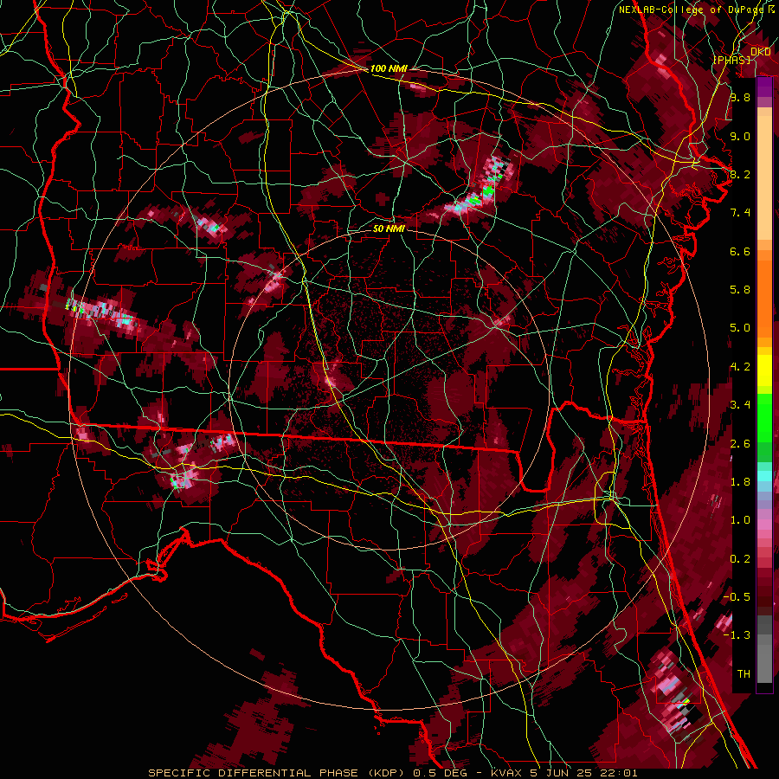The width and height of the screenshot is (779, 779).
Task: Pick the yellow segment of the color bar
Action: click(x=764, y=370)
